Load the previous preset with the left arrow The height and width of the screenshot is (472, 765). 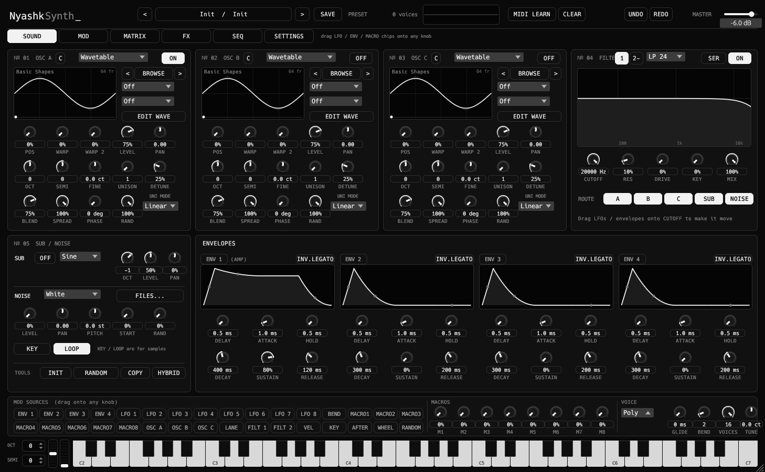[145, 14]
